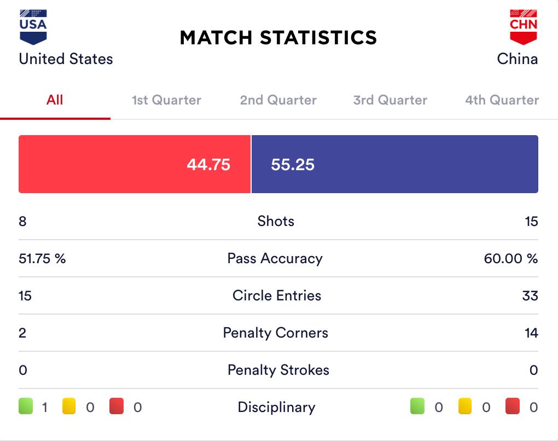The height and width of the screenshot is (441, 558).
Task: Click China green card icon
Action: [x=417, y=407]
